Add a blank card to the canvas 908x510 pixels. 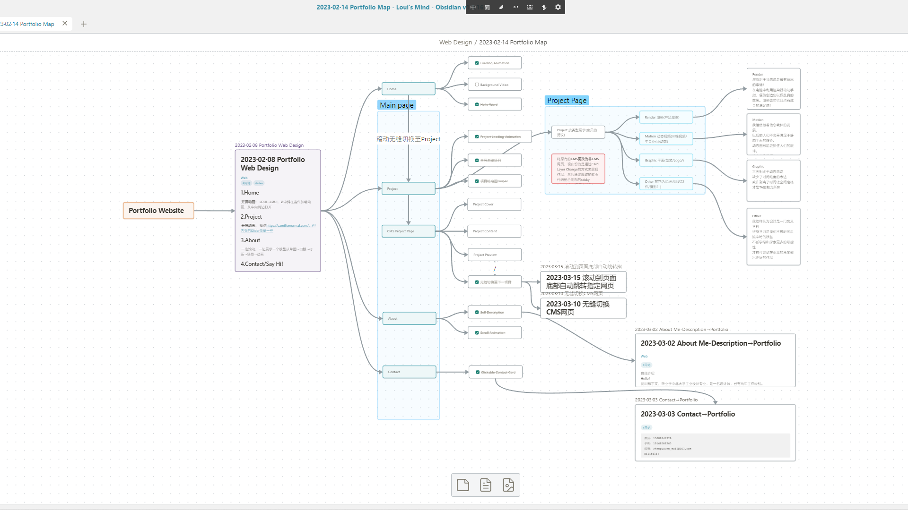click(463, 485)
